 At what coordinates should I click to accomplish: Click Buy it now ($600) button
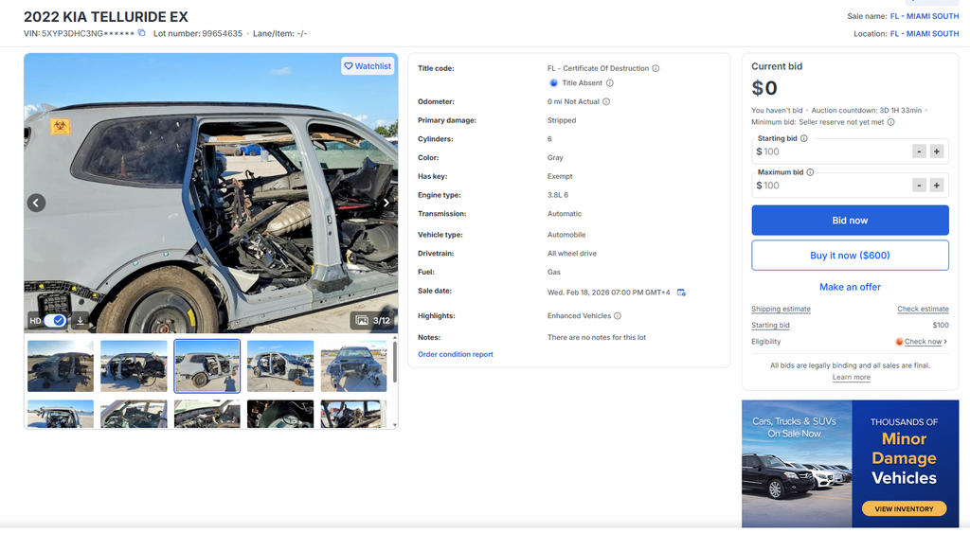pos(850,256)
